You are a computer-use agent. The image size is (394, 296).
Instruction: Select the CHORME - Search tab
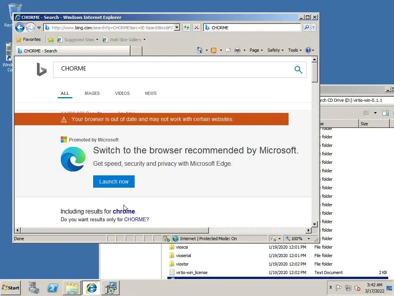[x=73, y=51]
